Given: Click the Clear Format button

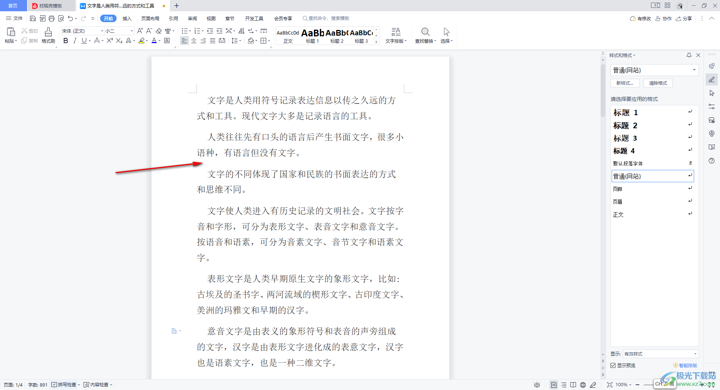Looking at the screenshot, I should pyautogui.click(x=658, y=83).
